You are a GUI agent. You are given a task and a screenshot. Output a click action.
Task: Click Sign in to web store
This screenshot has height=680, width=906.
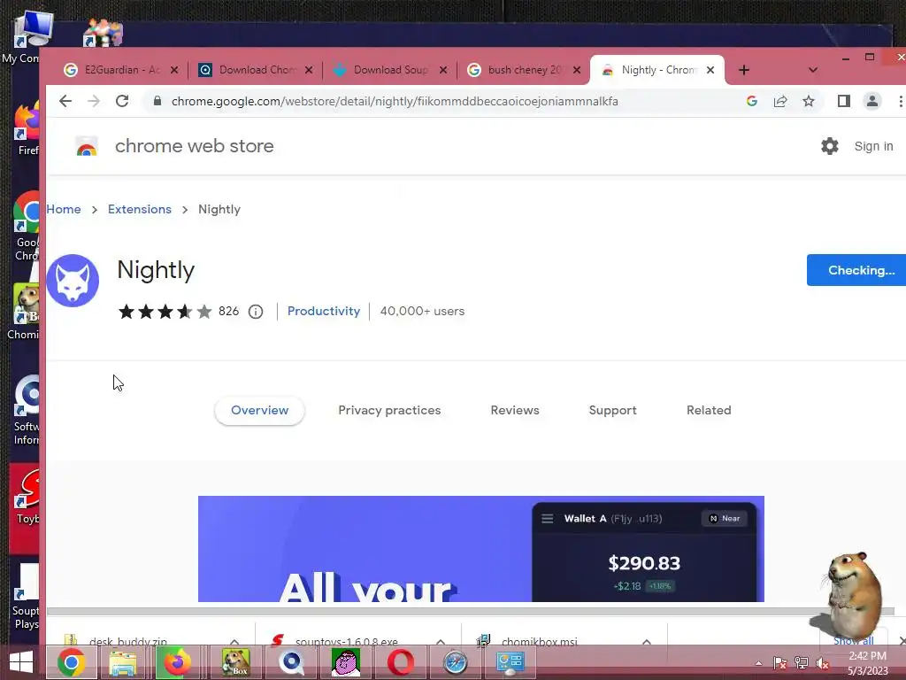coord(873,146)
